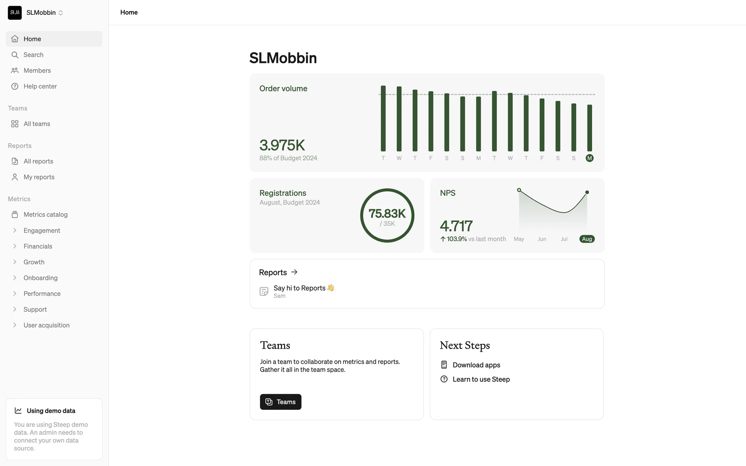This screenshot has height=466, width=746.
Task: Click Learn to use Steep link
Action: click(481, 379)
